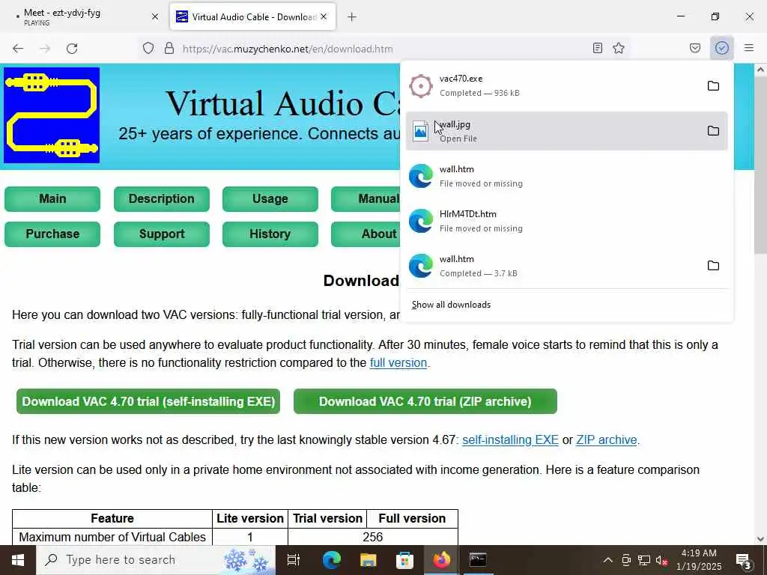Go to the Purchase page
Viewport: 767px width, 575px height.
[x=52, y=234]
